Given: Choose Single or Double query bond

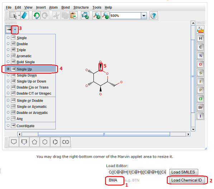Looking at the screenshot, I should (x=30, y=101).
